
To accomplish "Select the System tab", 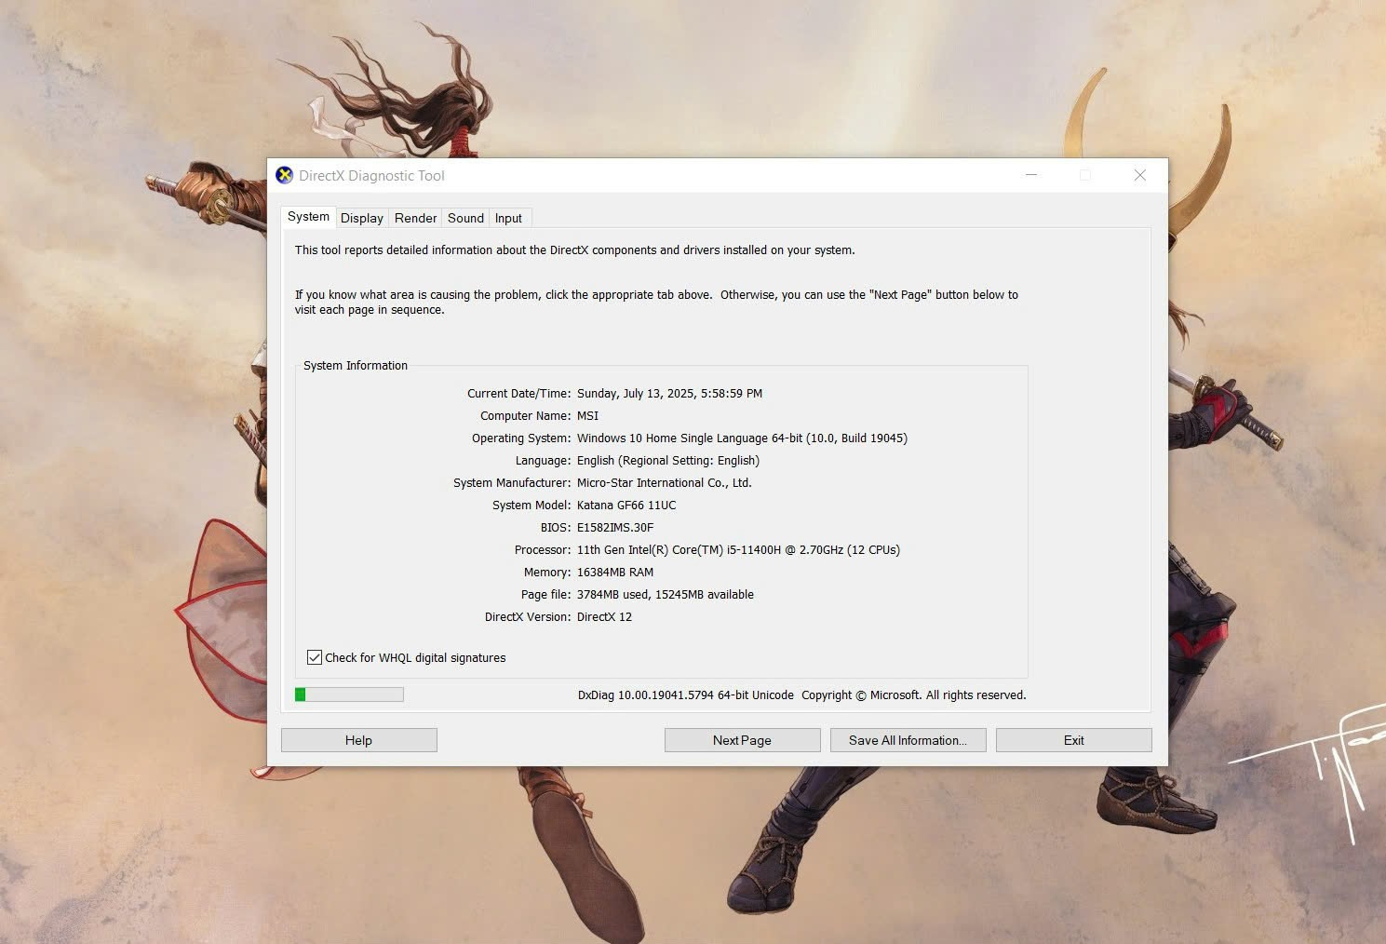I will [308, 217].
